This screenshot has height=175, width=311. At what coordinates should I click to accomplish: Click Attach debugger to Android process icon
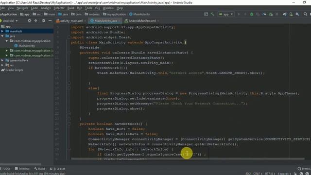click(271, 14)
